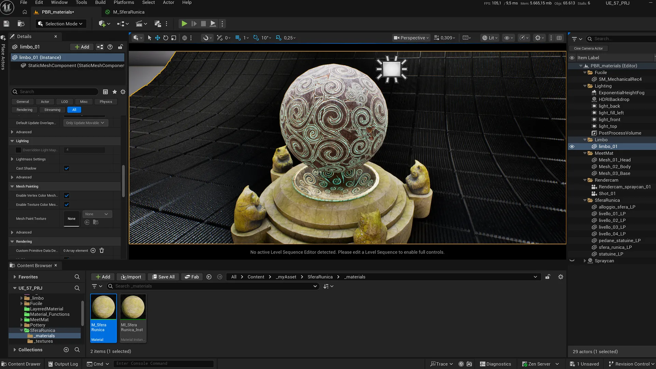Select the translate gizmo tool in viewport
This screenshot has width=656, height=369.
pyautogui.click(x=158, y=38)
